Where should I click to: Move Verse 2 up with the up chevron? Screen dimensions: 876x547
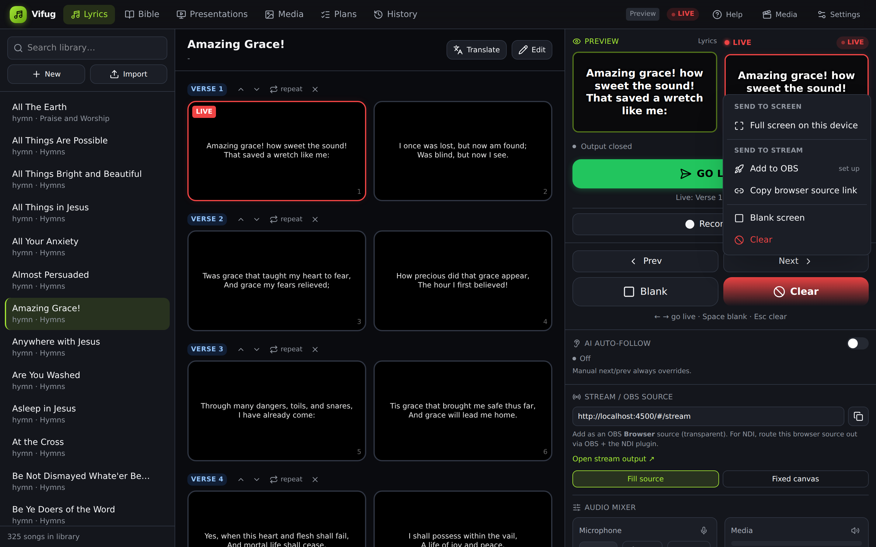pyautogui.click(x=241, y=219)
